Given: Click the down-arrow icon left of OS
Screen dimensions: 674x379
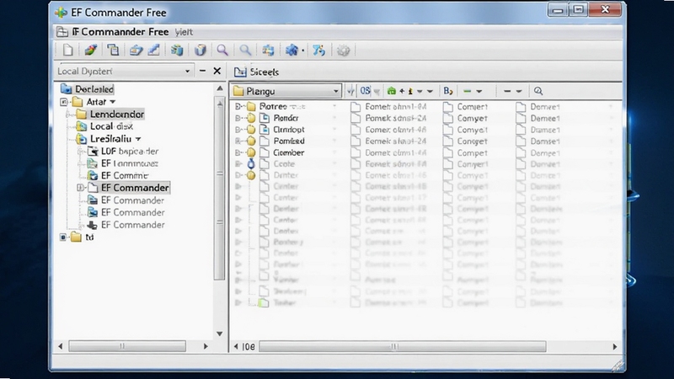Looking at the screenshot, I should (x=350, y=91).
